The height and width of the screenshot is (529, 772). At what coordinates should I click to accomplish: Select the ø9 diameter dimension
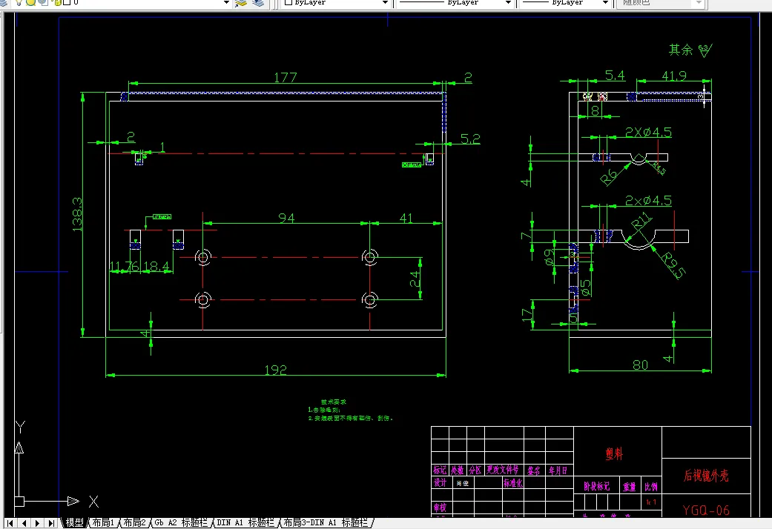[549, 256]
